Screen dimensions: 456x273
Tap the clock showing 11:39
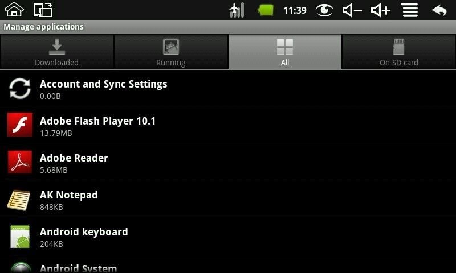click(x=295, y=10)
